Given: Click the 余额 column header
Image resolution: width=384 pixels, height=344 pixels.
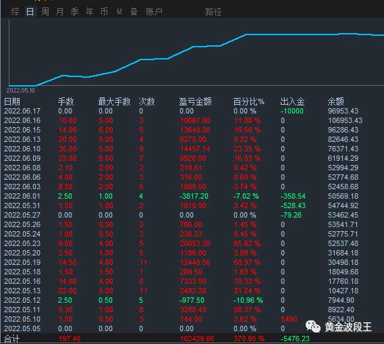Looking at the screenshot, I should [336, 101].
